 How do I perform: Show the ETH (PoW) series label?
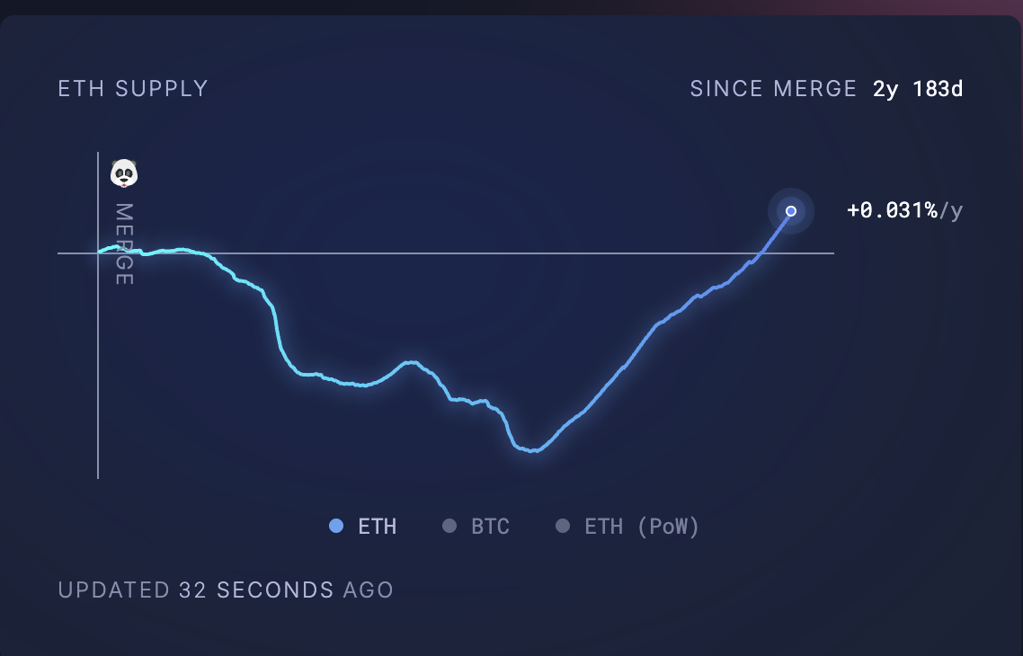point(642,527)
